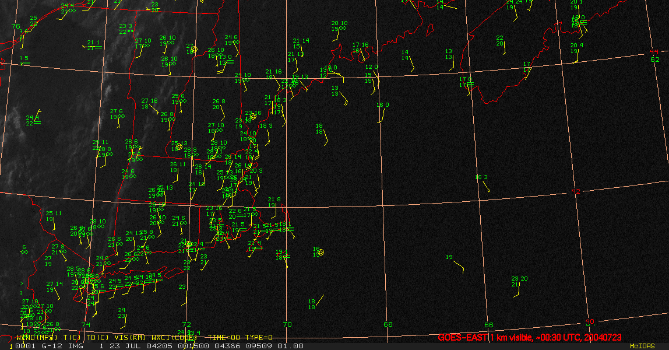This screenshot has width=669, height=350.
Task: Click the T(C) legend entry
Action: 72,338
